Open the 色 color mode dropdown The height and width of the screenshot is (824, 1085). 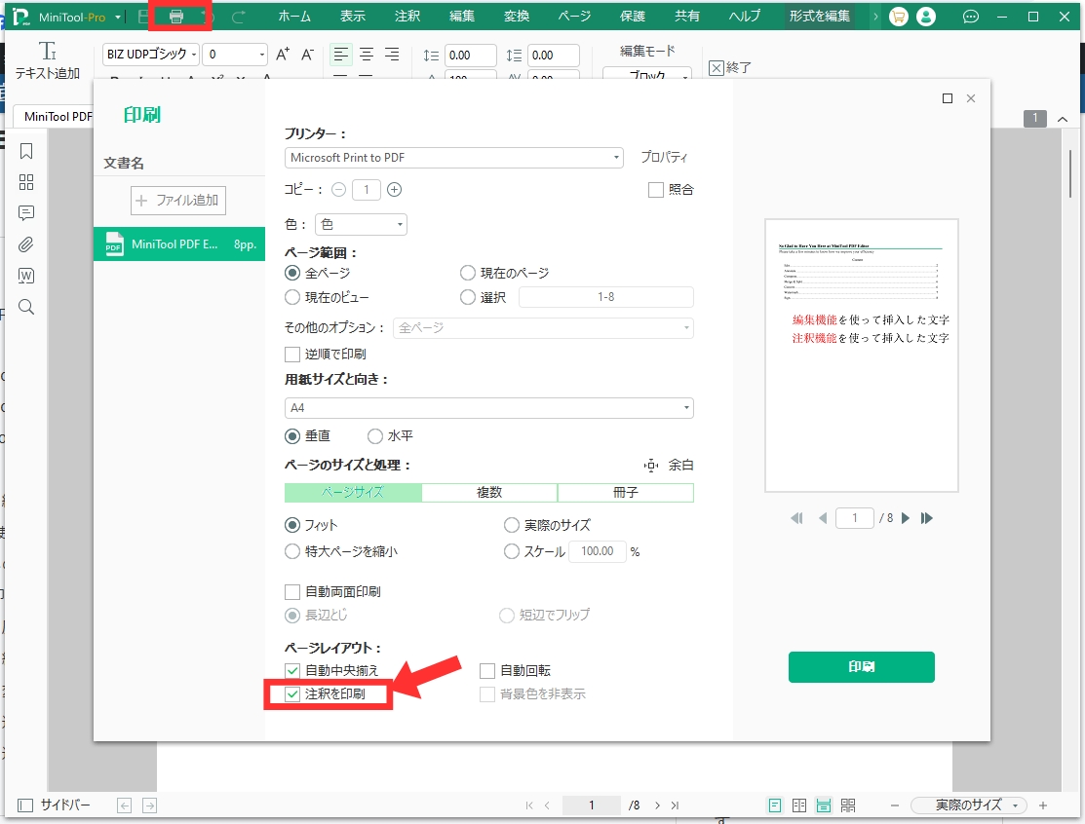click(362, 225)
